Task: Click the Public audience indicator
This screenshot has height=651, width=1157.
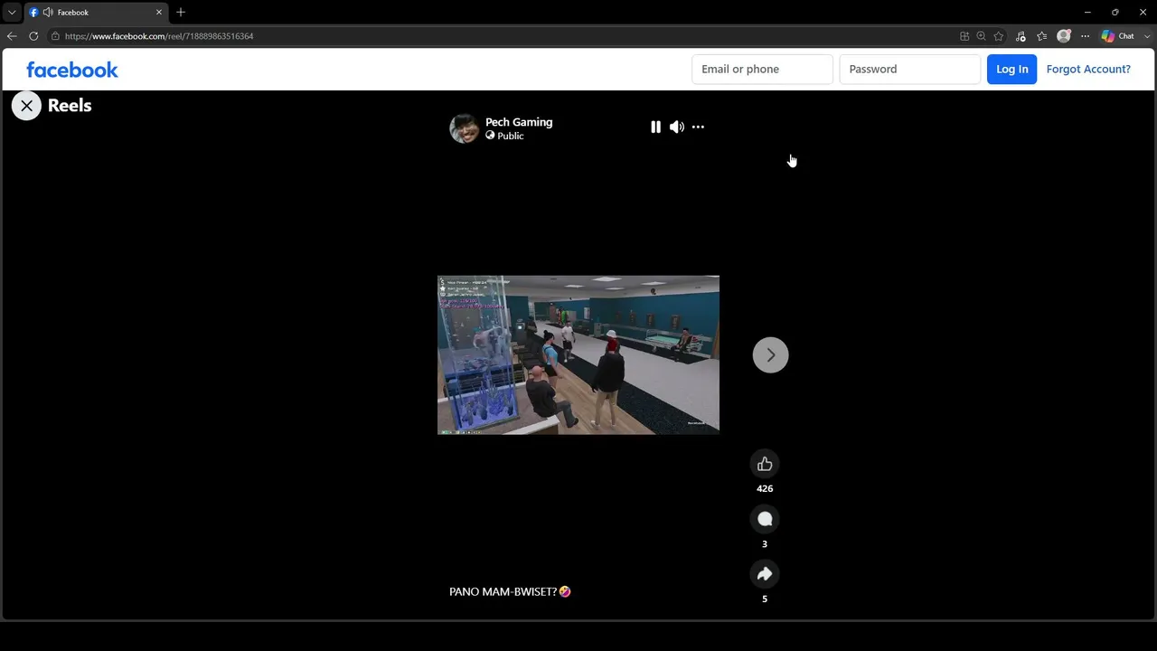Action: pyautogui.click(x=504, y=136)
